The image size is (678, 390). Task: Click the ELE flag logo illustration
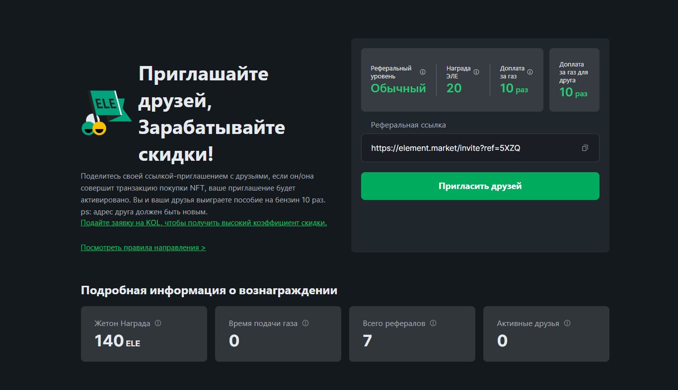point(106,113)
